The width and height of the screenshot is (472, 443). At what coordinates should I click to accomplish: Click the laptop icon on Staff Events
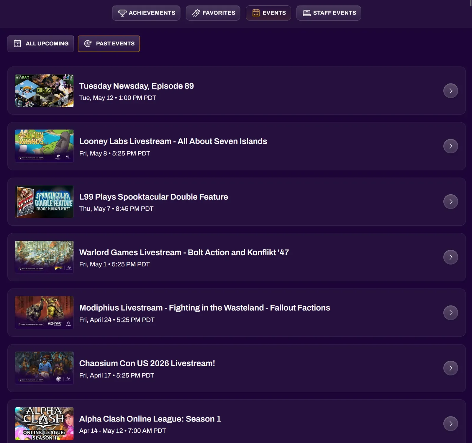307,13
